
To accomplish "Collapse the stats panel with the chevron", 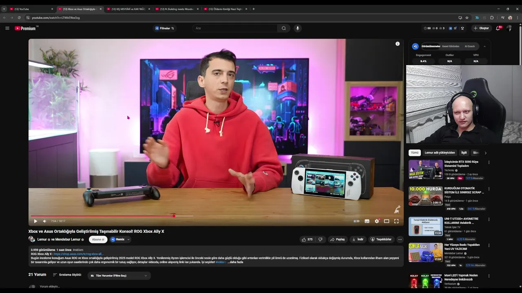I will [x=484, y=46].
